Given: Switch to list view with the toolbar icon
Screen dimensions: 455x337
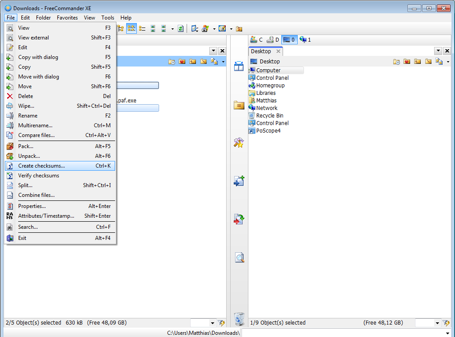Looking at the screenshot, I should [x=142, y=29].
